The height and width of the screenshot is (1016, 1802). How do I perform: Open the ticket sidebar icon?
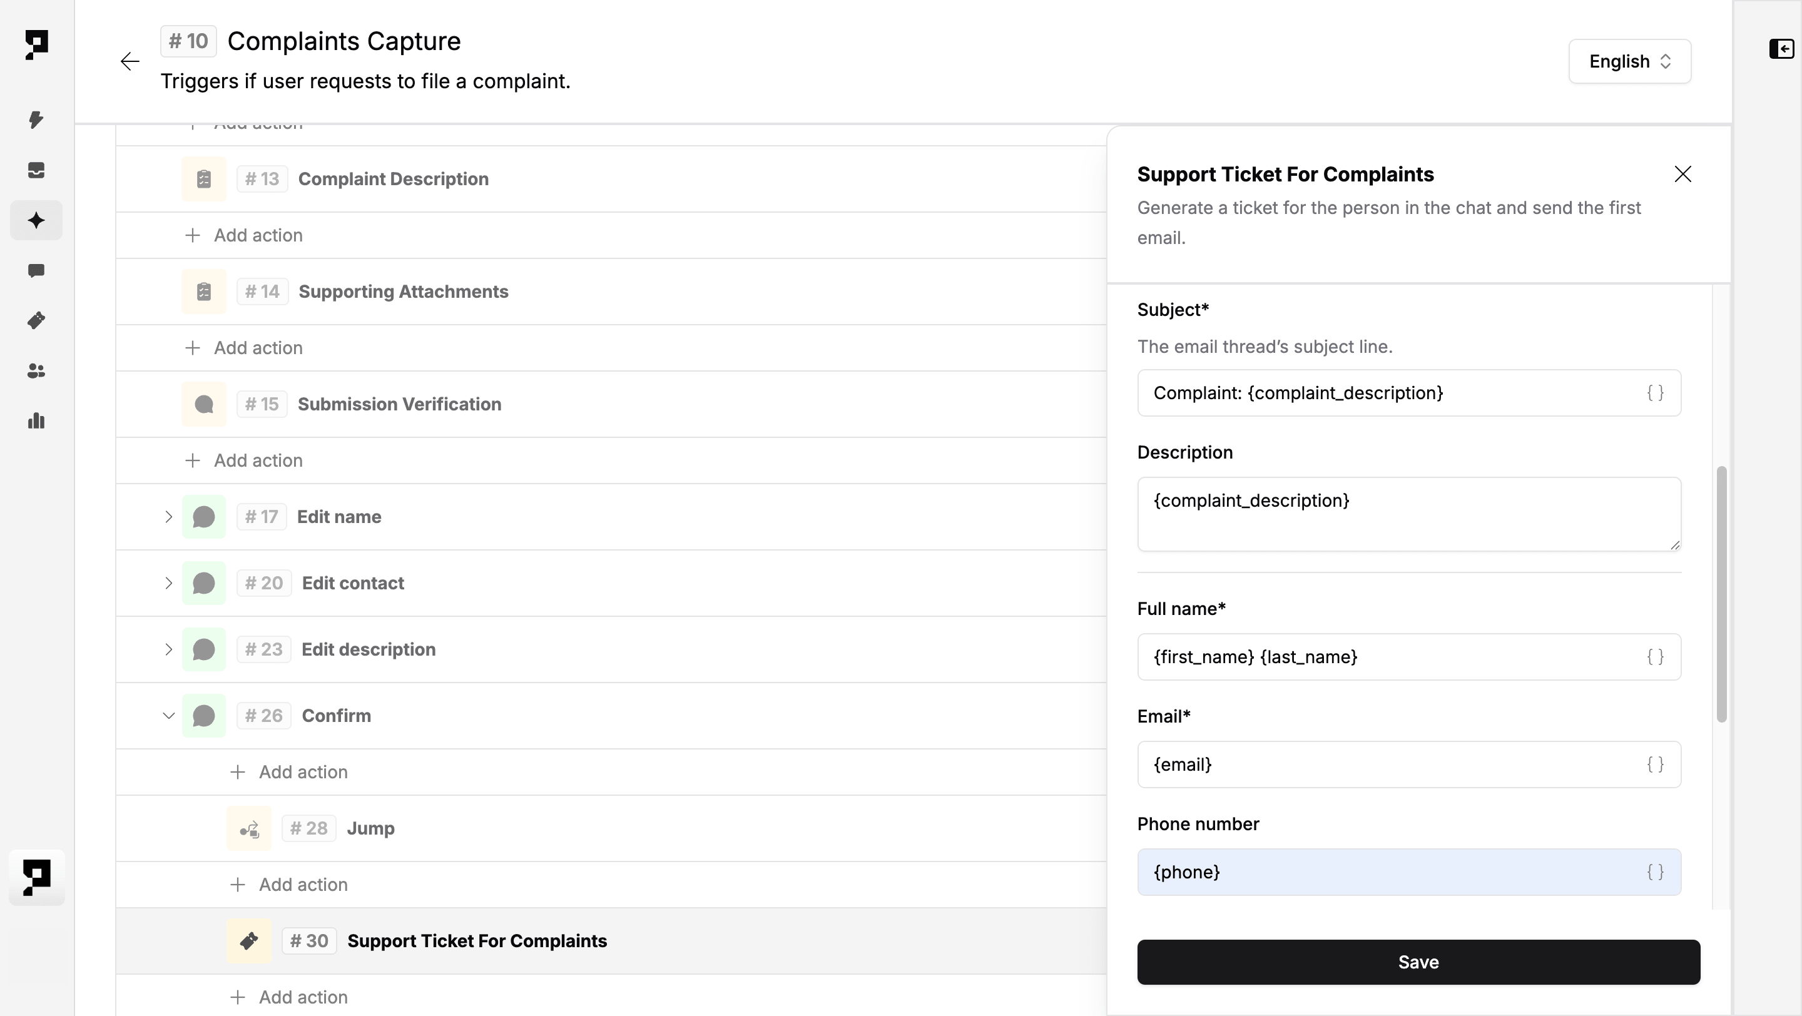[36, 320]
